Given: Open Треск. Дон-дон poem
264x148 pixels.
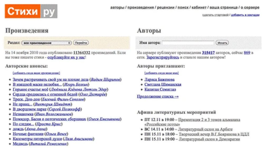Looking at the screenshot, I should (26, 99).
